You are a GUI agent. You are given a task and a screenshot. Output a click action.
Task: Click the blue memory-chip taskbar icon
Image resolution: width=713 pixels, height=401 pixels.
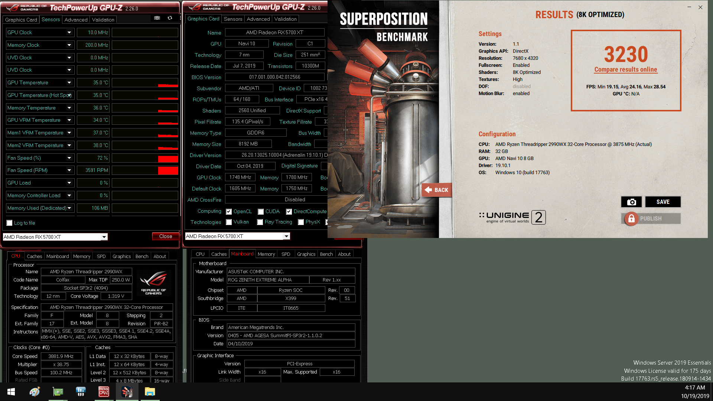(81, 392)
